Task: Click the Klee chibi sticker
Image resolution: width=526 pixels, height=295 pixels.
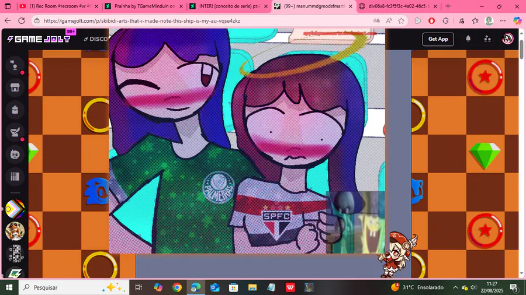Action: tap(398, 255)
